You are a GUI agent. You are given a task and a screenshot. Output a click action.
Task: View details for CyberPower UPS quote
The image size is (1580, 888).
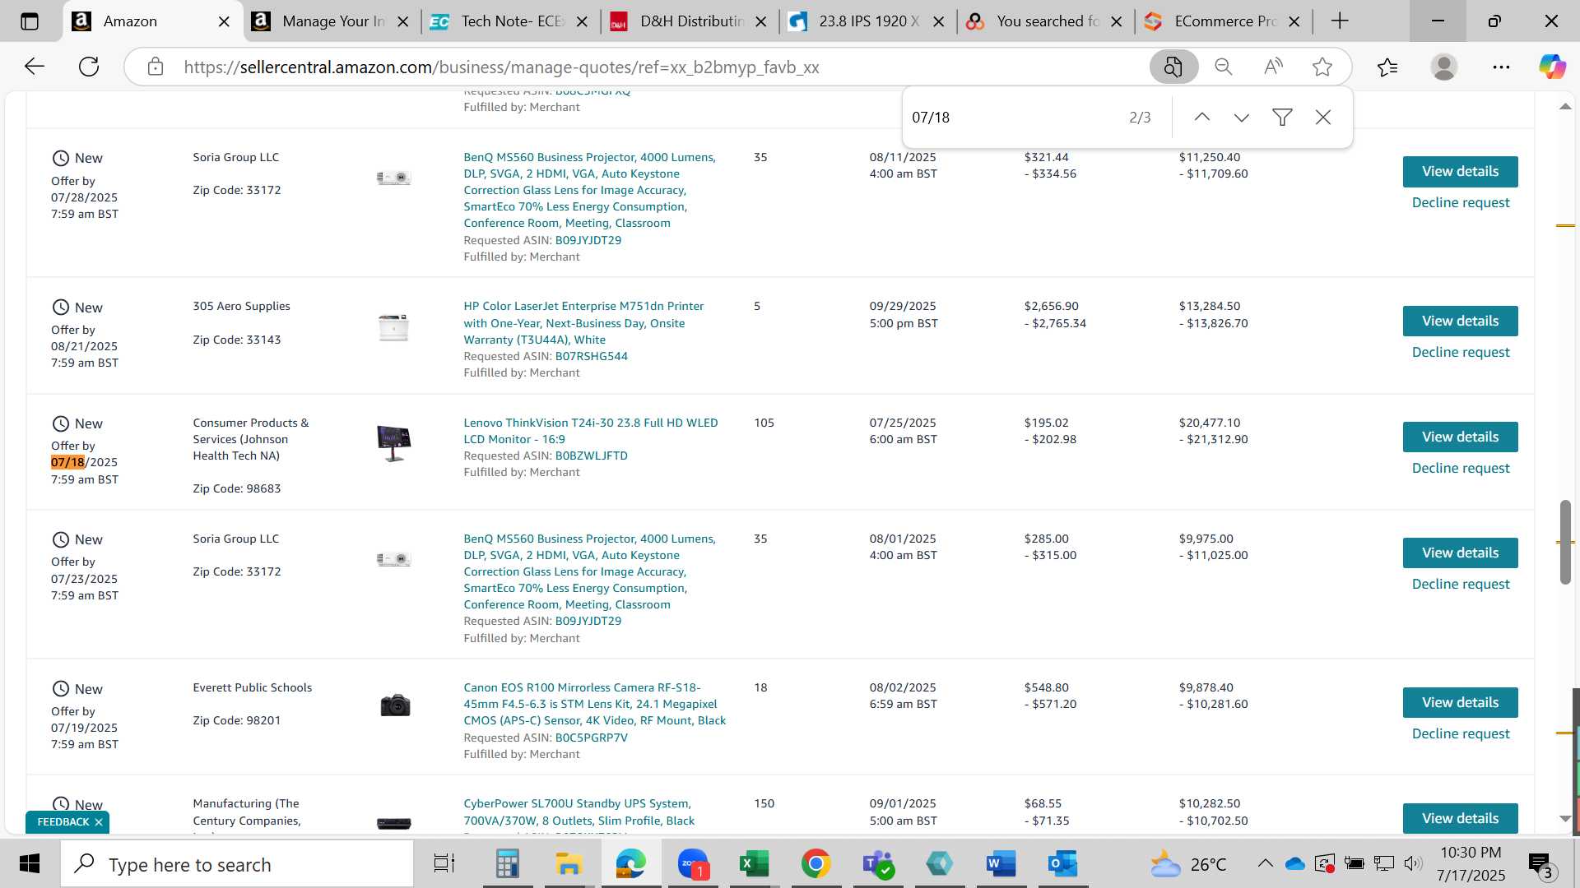click(1460, 819)
